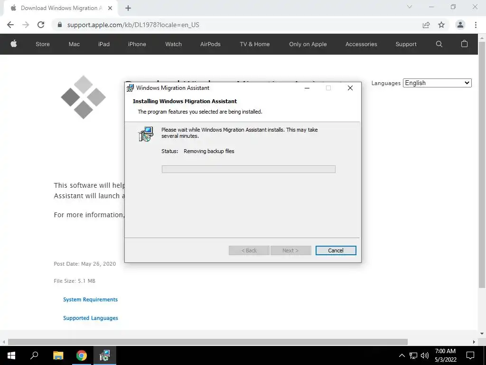Screen dimensions: 486x365
Task: Open the Chrome three-dot menu
Action: (x=476, y=25)
